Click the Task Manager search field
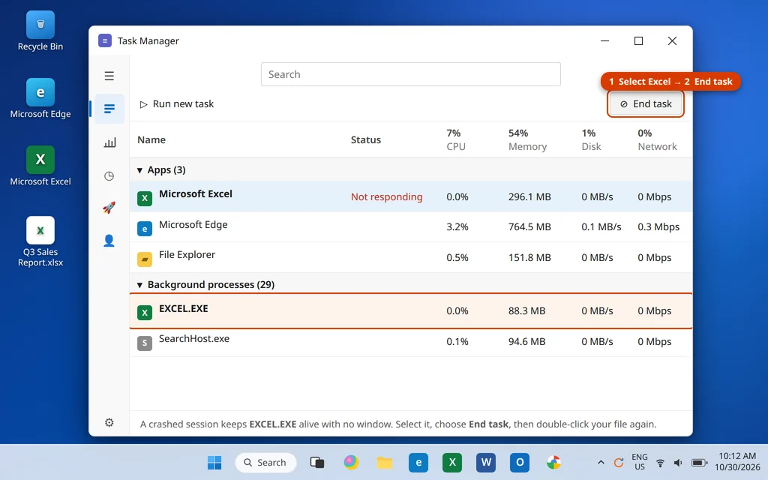This screenshot has height=480, width=768. point(411,74)
